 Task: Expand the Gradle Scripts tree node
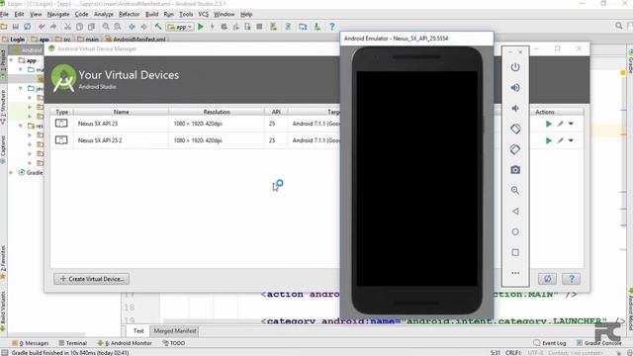pyautogui.click(x=12, y=172)
